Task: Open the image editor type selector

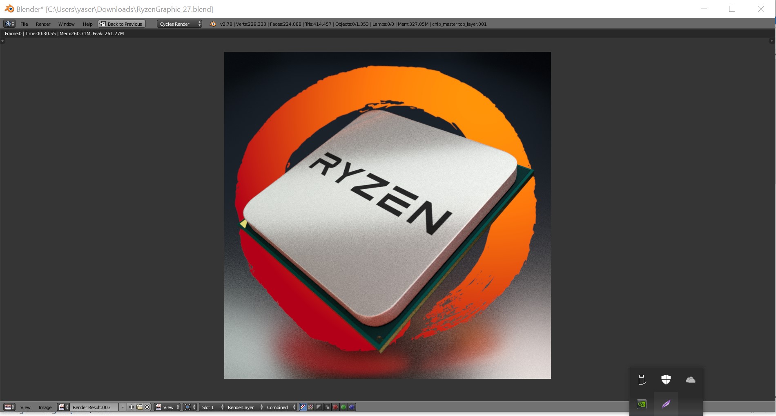Action: coord(9,407)
